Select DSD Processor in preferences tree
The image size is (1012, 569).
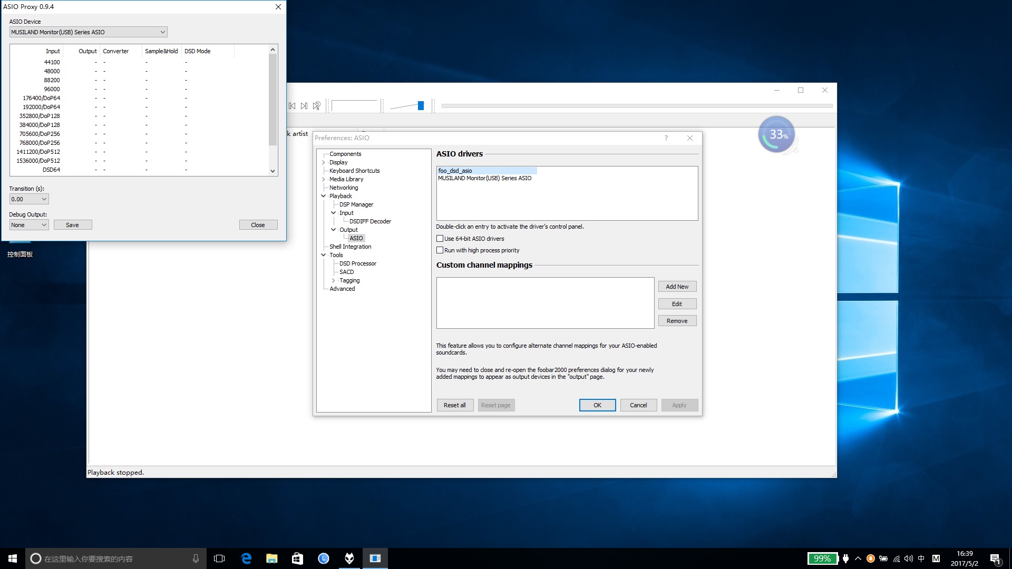(358, 263)
